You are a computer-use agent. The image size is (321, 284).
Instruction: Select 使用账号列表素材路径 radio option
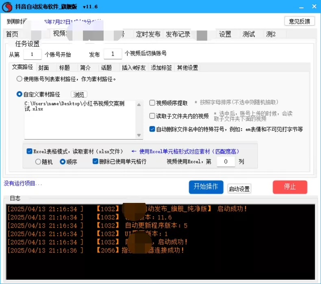point(20,79)
